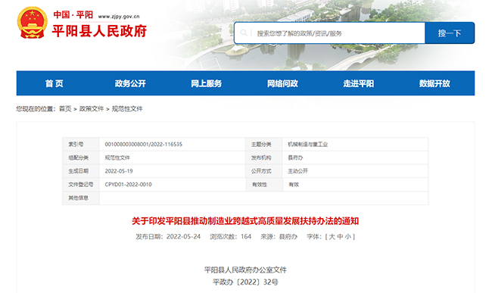Open the 走进平阳 navigation tab

(x=359, y=83)
